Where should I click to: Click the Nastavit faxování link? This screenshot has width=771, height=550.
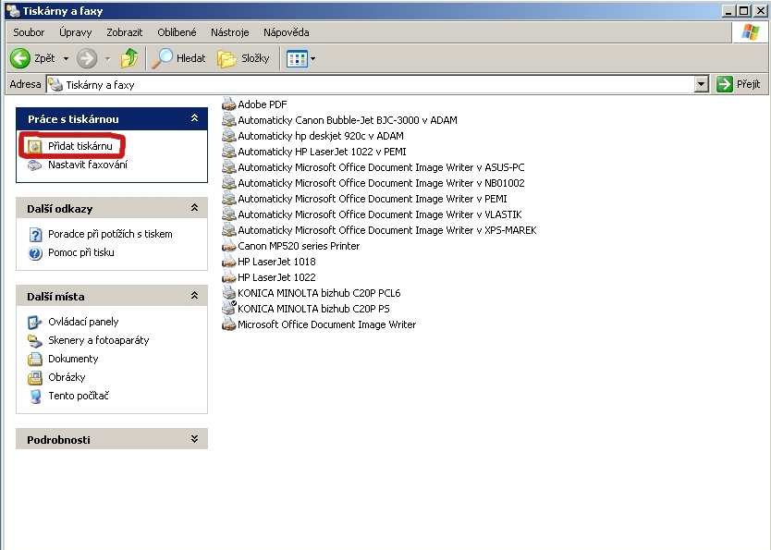[x=88, y=165]
